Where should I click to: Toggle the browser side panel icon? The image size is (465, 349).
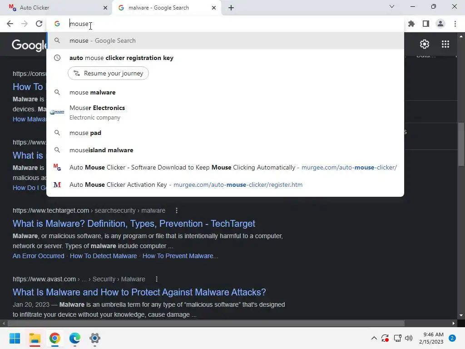pyautogui.click(x=426, y=24)
